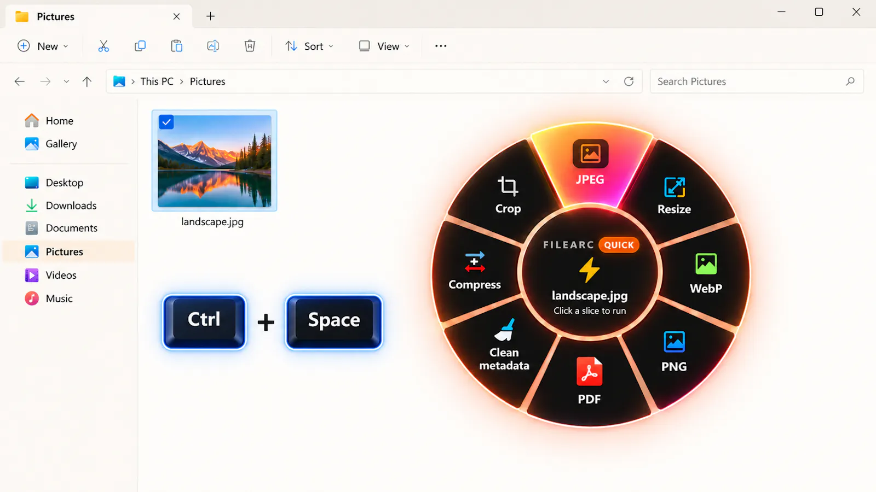Open the See more ellipsis menu
The width and height of the screenshot is (876, 492).
[441, 46]
